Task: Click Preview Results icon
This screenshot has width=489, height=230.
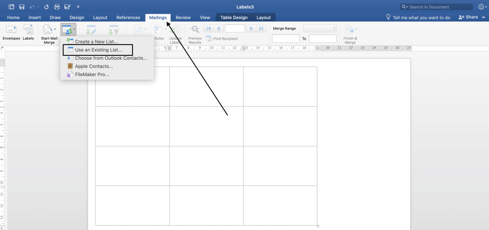Action: point(195,30)
